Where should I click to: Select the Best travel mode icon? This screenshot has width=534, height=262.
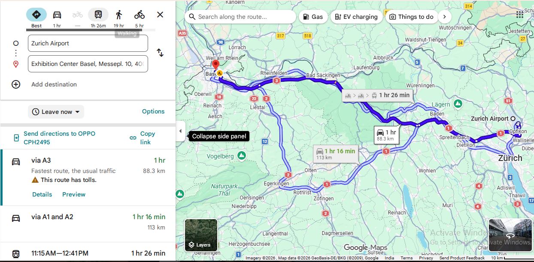[x=36, y=15]
